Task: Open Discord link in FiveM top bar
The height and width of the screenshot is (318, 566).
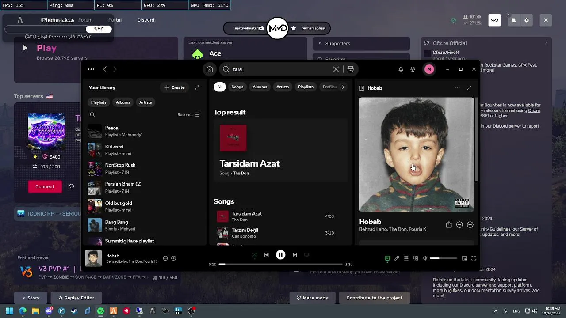Action: point(145,20)
